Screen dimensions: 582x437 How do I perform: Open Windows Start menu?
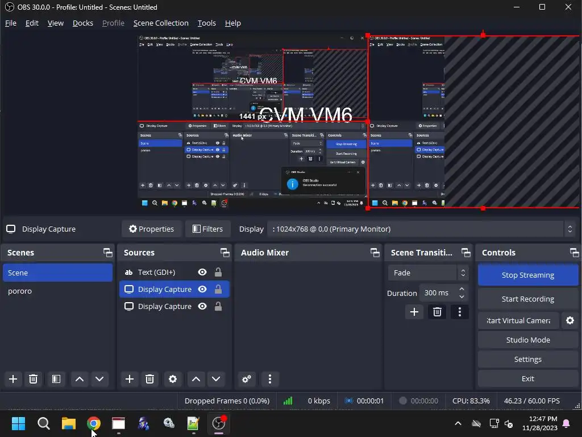click(18, 423)
